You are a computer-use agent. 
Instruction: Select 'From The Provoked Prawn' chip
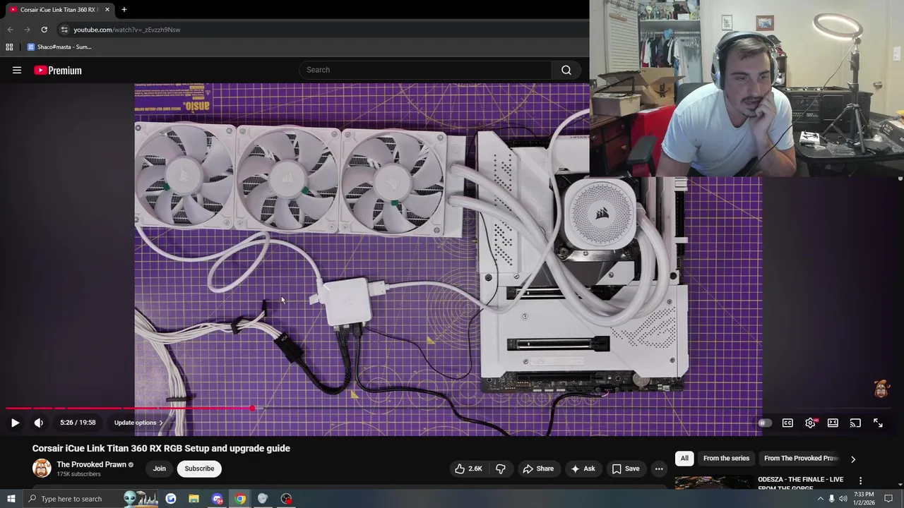(x=801, y=459)
